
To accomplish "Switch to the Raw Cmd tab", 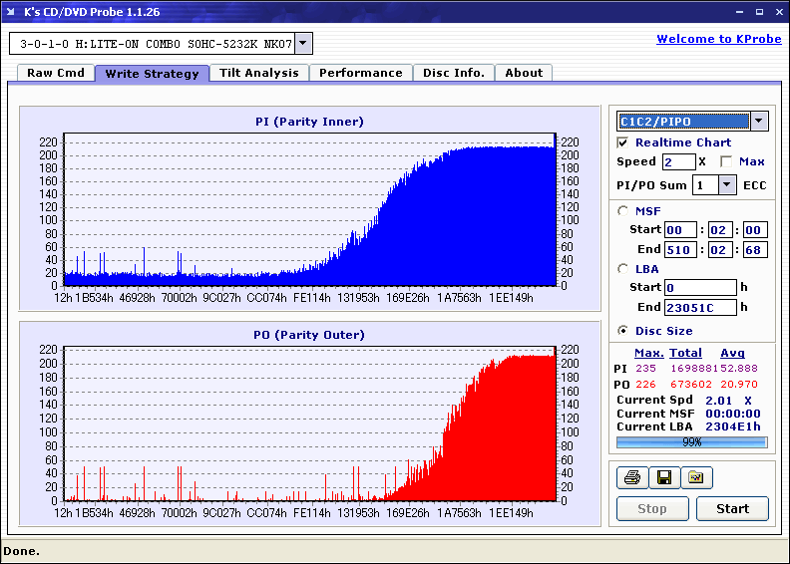I will [x=56, y=73].
